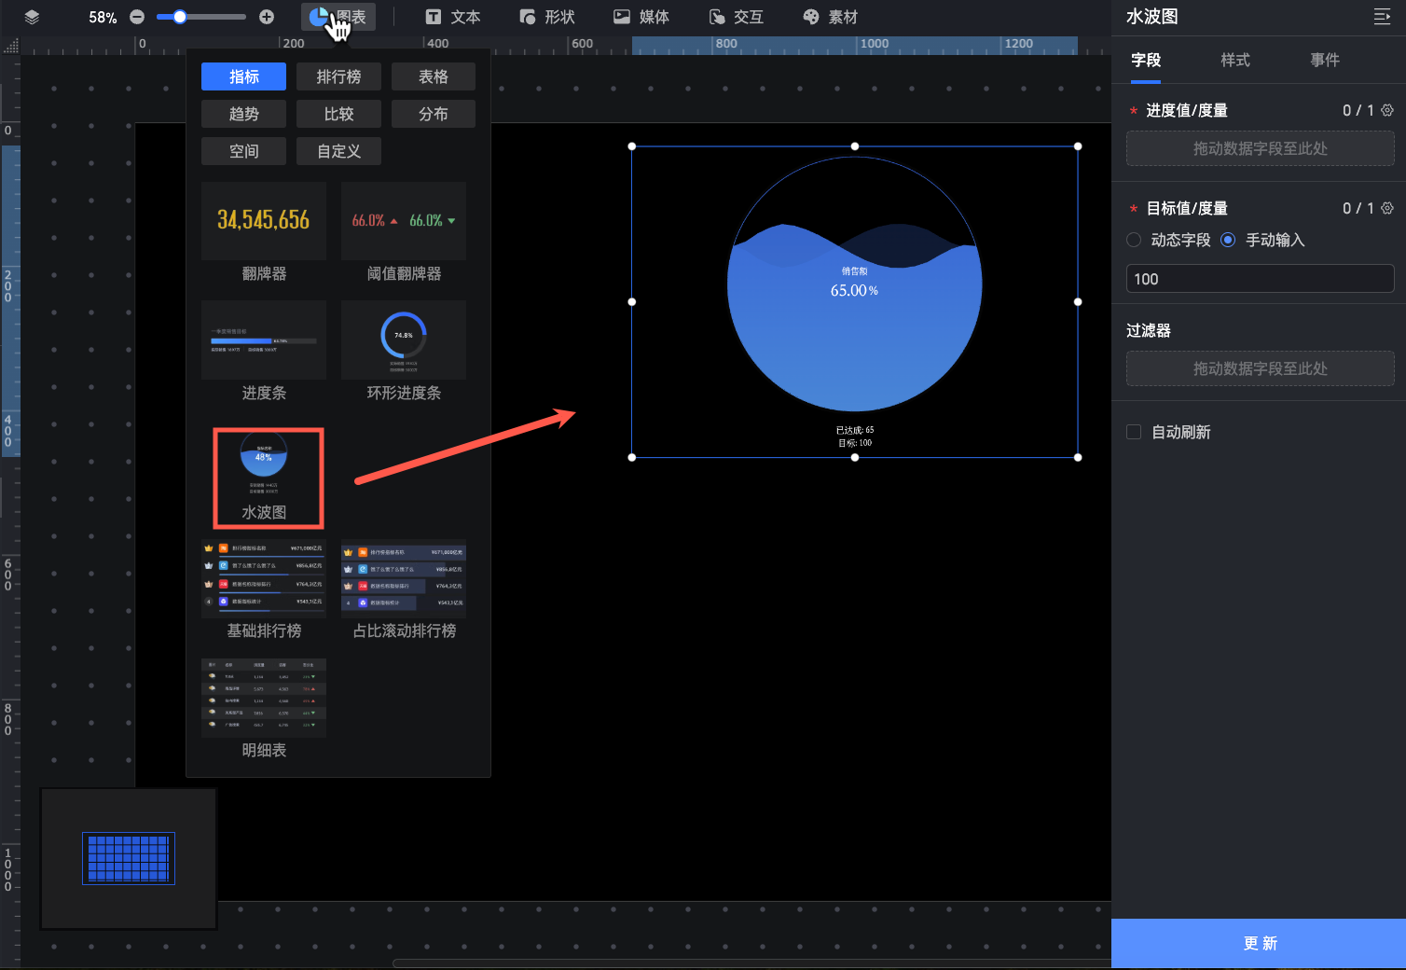The width and height of the screenshot is (1406, 970).
Task: Open settings gear for 目标值/度量
Action: [1387, 208]
